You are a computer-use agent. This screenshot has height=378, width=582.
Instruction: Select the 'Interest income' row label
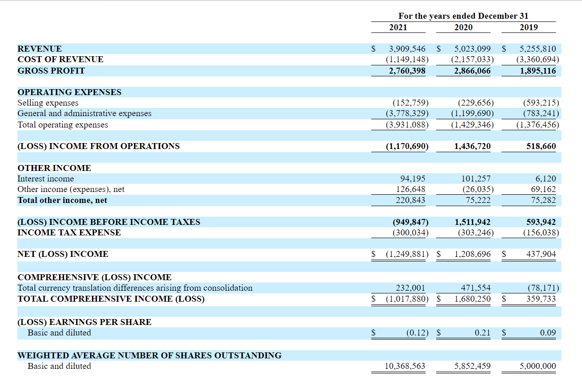pos(46,179)
